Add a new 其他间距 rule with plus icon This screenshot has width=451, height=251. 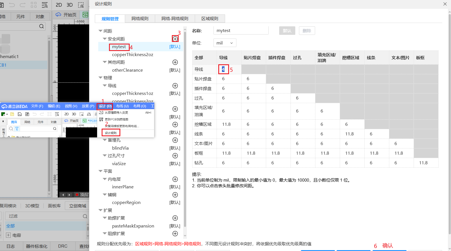click(x=175, y=62)
